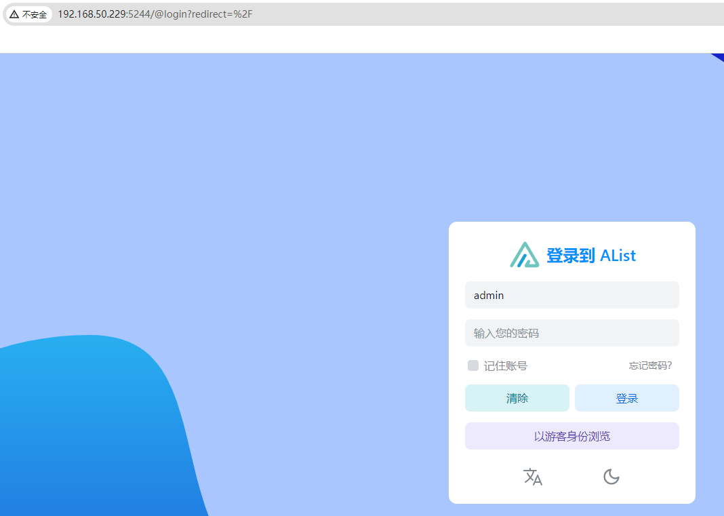Tick the remember account option
The width and height of the screenshot is (724, 516).
click(x=472, y=365)
